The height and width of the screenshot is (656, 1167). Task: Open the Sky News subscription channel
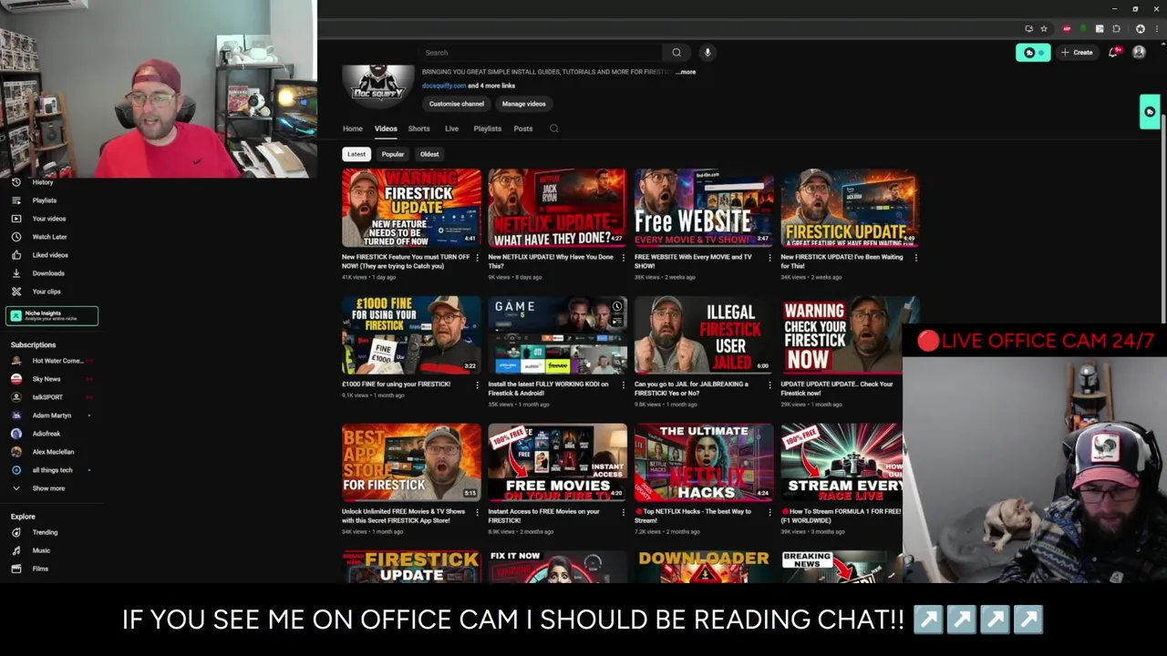tap(46, 379)
